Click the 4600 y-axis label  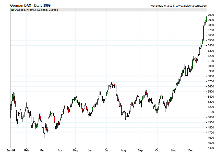tap(211, 138)
